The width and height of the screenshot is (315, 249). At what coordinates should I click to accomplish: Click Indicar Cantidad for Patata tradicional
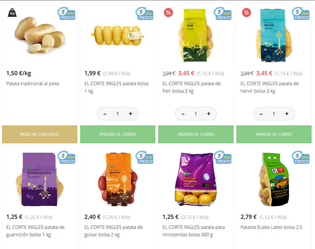click(x=39, y=134)
